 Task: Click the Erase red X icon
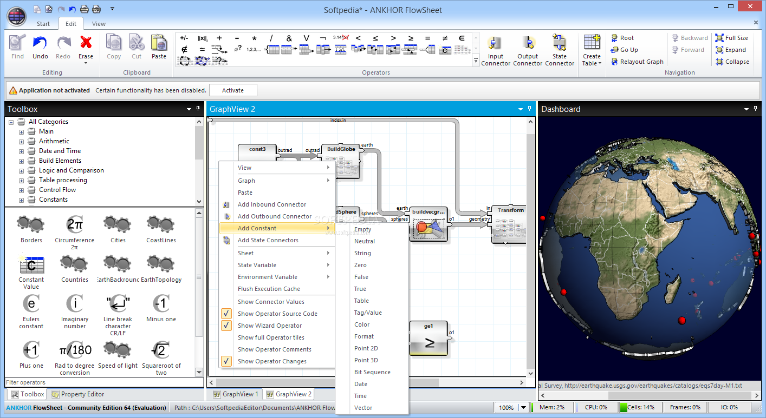coord(86,43)
